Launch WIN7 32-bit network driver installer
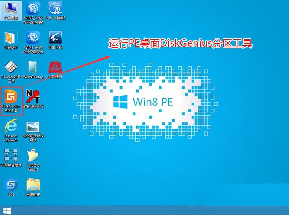The width and height of the screenshot is (289, 215). click(33, 9)
